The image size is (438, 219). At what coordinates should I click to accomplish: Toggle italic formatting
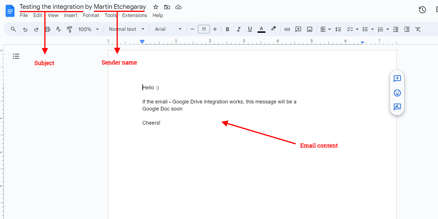[x=239, y=29]
